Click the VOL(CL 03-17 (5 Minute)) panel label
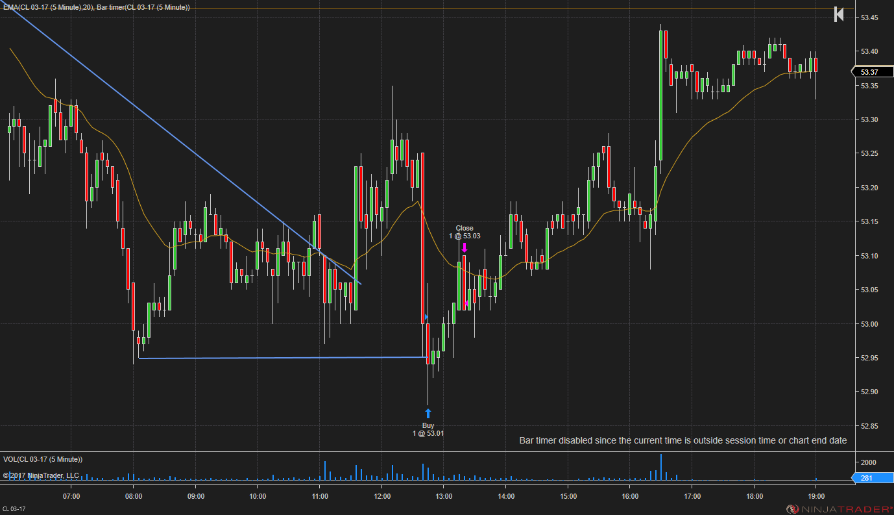894x515 pixels. click(x=43, y=459)
